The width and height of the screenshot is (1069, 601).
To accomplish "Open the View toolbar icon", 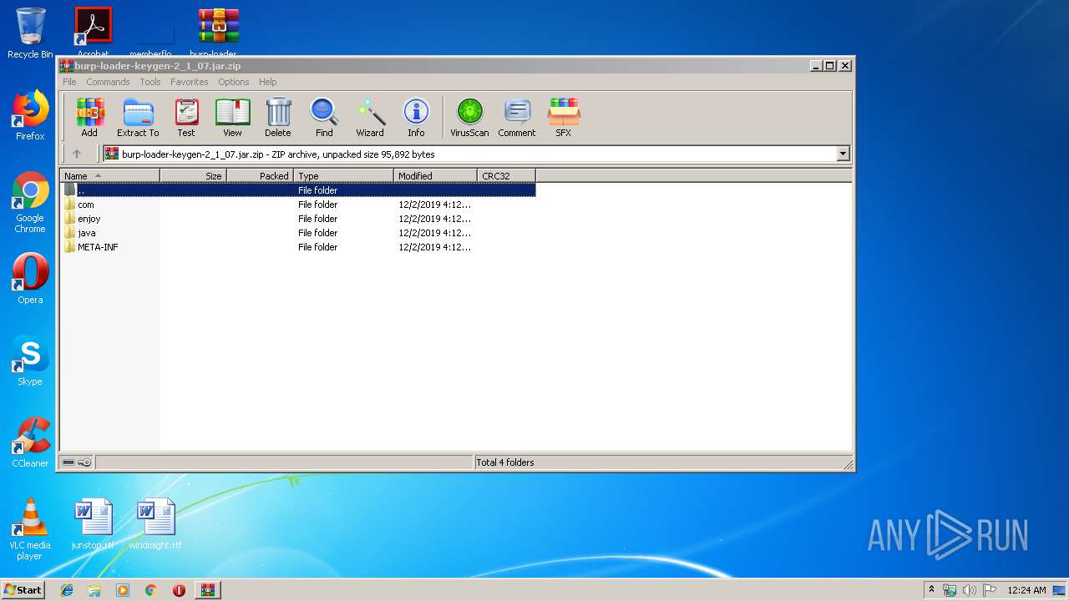I will pos(232,117).
